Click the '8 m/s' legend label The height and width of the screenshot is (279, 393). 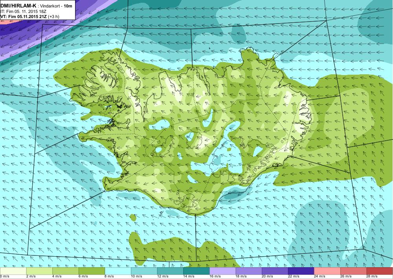coord(110,276)
